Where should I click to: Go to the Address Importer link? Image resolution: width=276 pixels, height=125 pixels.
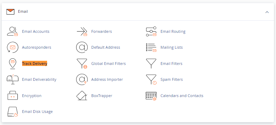pos(107,79)
